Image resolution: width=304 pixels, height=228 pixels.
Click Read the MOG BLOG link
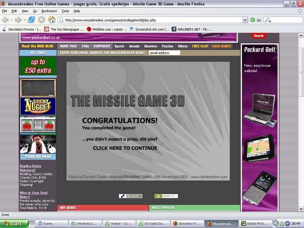[38, 46]
